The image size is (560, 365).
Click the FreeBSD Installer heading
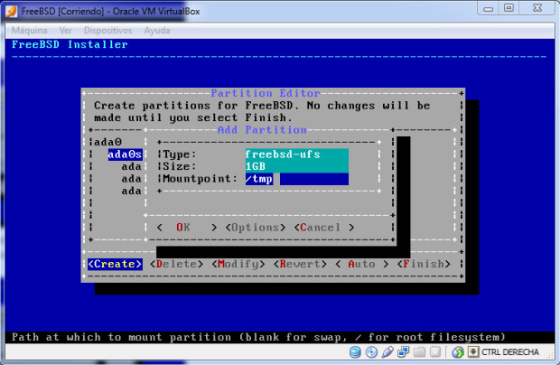point(70,44)
